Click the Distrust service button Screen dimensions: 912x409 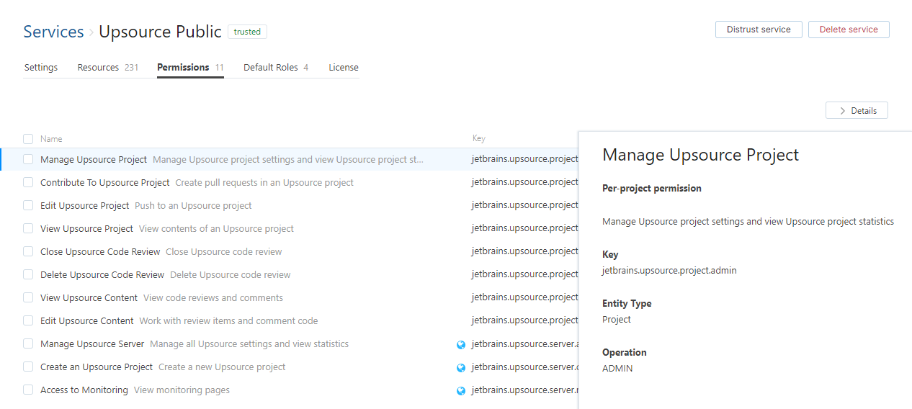tap(759, 30)
